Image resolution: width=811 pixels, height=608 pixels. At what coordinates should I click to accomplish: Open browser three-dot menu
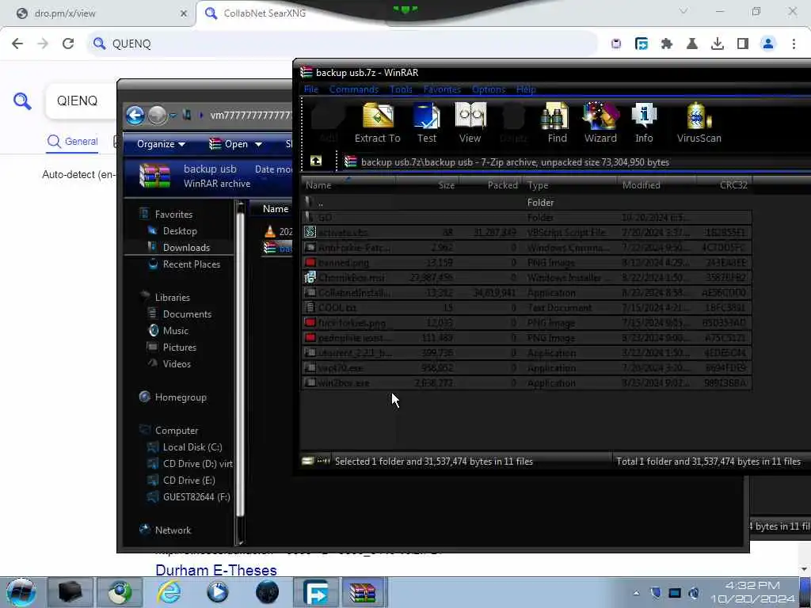pos(794,44)
